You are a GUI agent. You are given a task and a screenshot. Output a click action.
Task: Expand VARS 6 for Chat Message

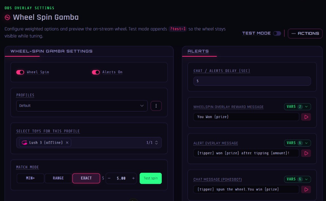coord(297,179)
